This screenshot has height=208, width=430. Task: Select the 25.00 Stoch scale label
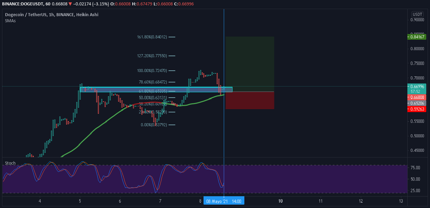[415, 190]
